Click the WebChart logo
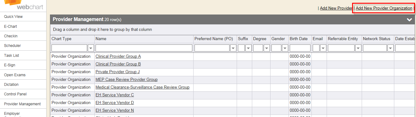The height and width of the screenshot is (117, 416). click(23, 5)
